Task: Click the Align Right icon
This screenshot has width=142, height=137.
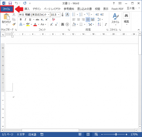Action: (83, 19)
